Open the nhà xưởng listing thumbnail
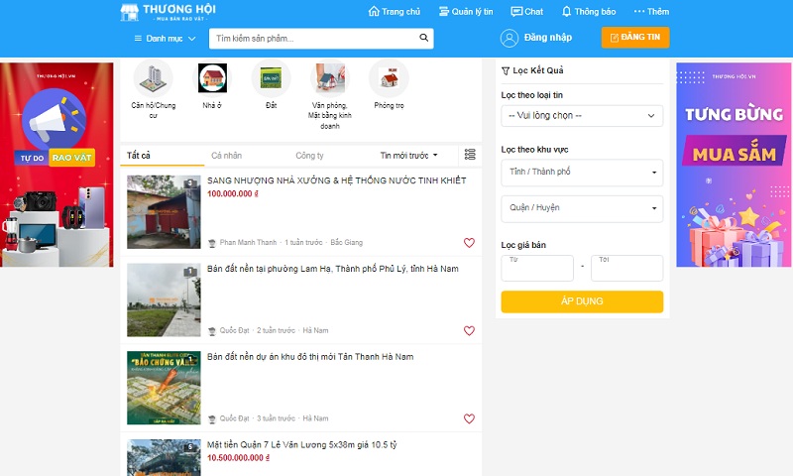The height and width of the screenshot is (476, 793). 164,212
